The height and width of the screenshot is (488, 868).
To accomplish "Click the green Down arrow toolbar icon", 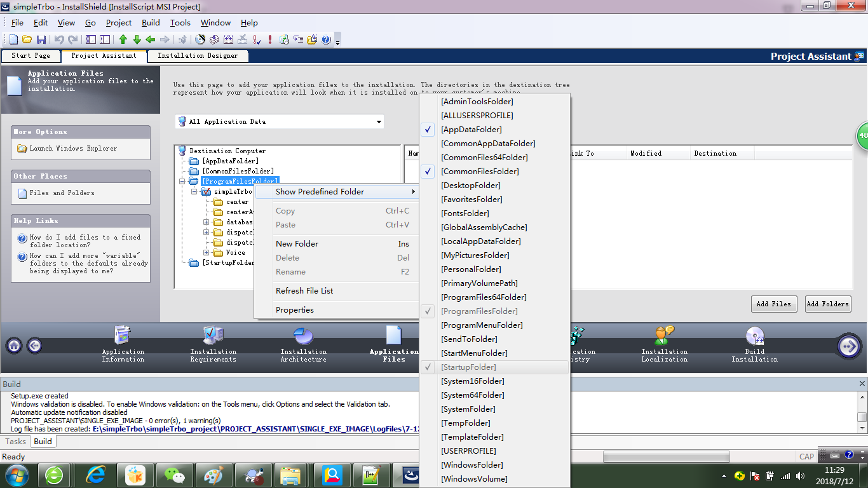I will (137, 39).
